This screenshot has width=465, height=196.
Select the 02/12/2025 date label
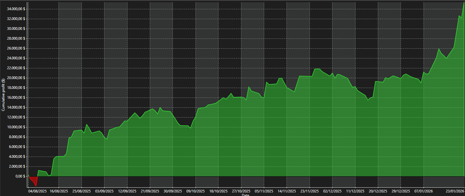tap(332, 191)
